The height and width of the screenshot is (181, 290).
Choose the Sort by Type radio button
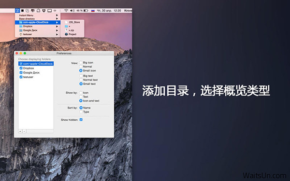(81, 112)
